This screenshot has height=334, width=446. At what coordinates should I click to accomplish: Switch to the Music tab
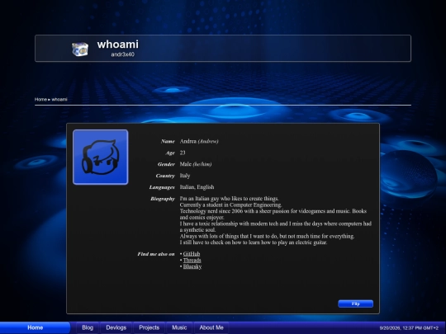(x=179, y=327)
